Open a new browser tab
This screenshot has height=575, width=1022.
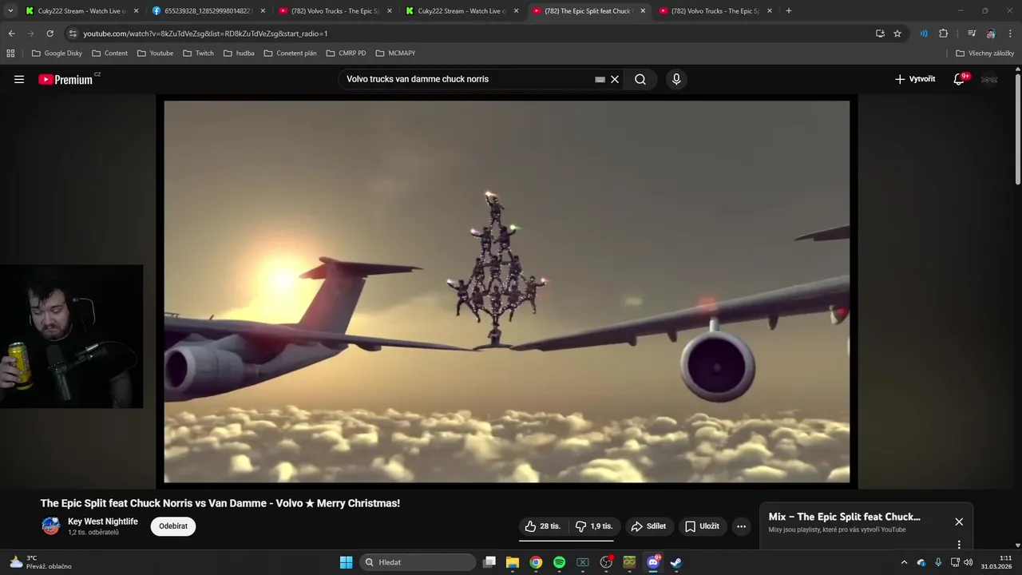click(x=789, y=11)
